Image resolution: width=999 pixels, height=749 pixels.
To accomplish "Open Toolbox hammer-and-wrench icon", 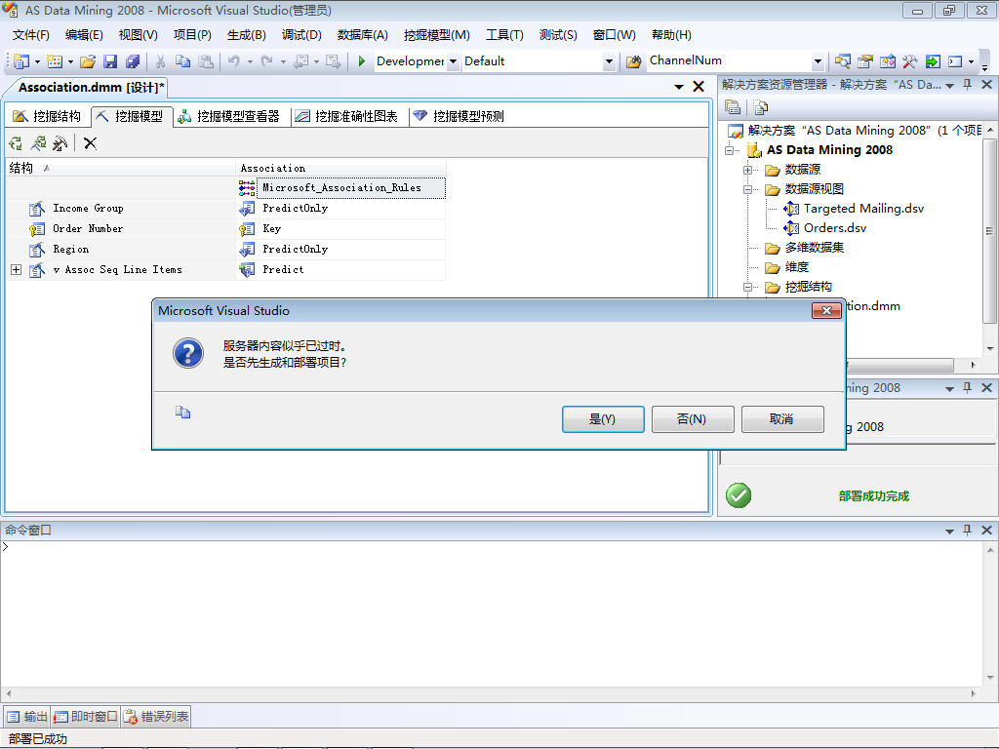I will tap(910, 61).
